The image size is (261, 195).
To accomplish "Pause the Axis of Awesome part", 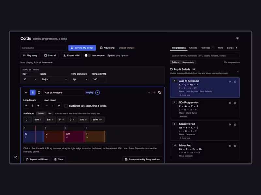I will [x=33, y=93].
